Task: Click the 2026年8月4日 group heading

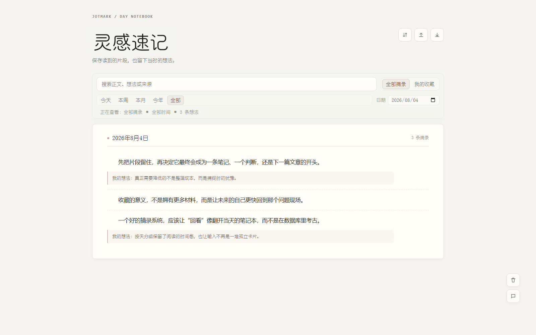Action: coord(130,138)
